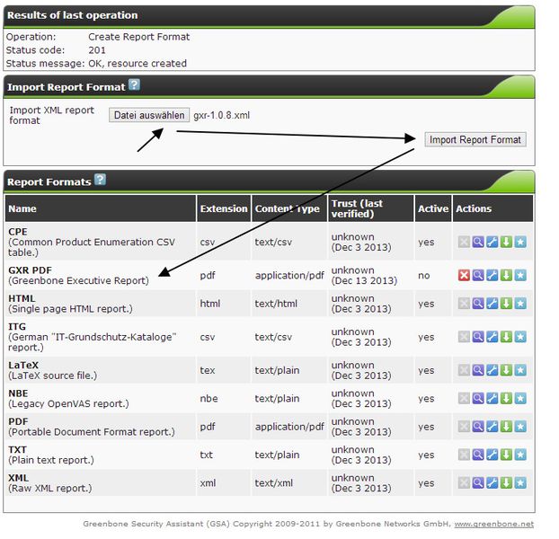Export the TXT report format
The width and height of the screenshot is (559, 539).
(x=506, y=455)
